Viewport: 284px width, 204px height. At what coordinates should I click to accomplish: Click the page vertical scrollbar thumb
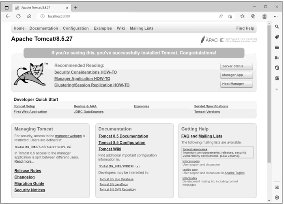click(x=269, y=94)
